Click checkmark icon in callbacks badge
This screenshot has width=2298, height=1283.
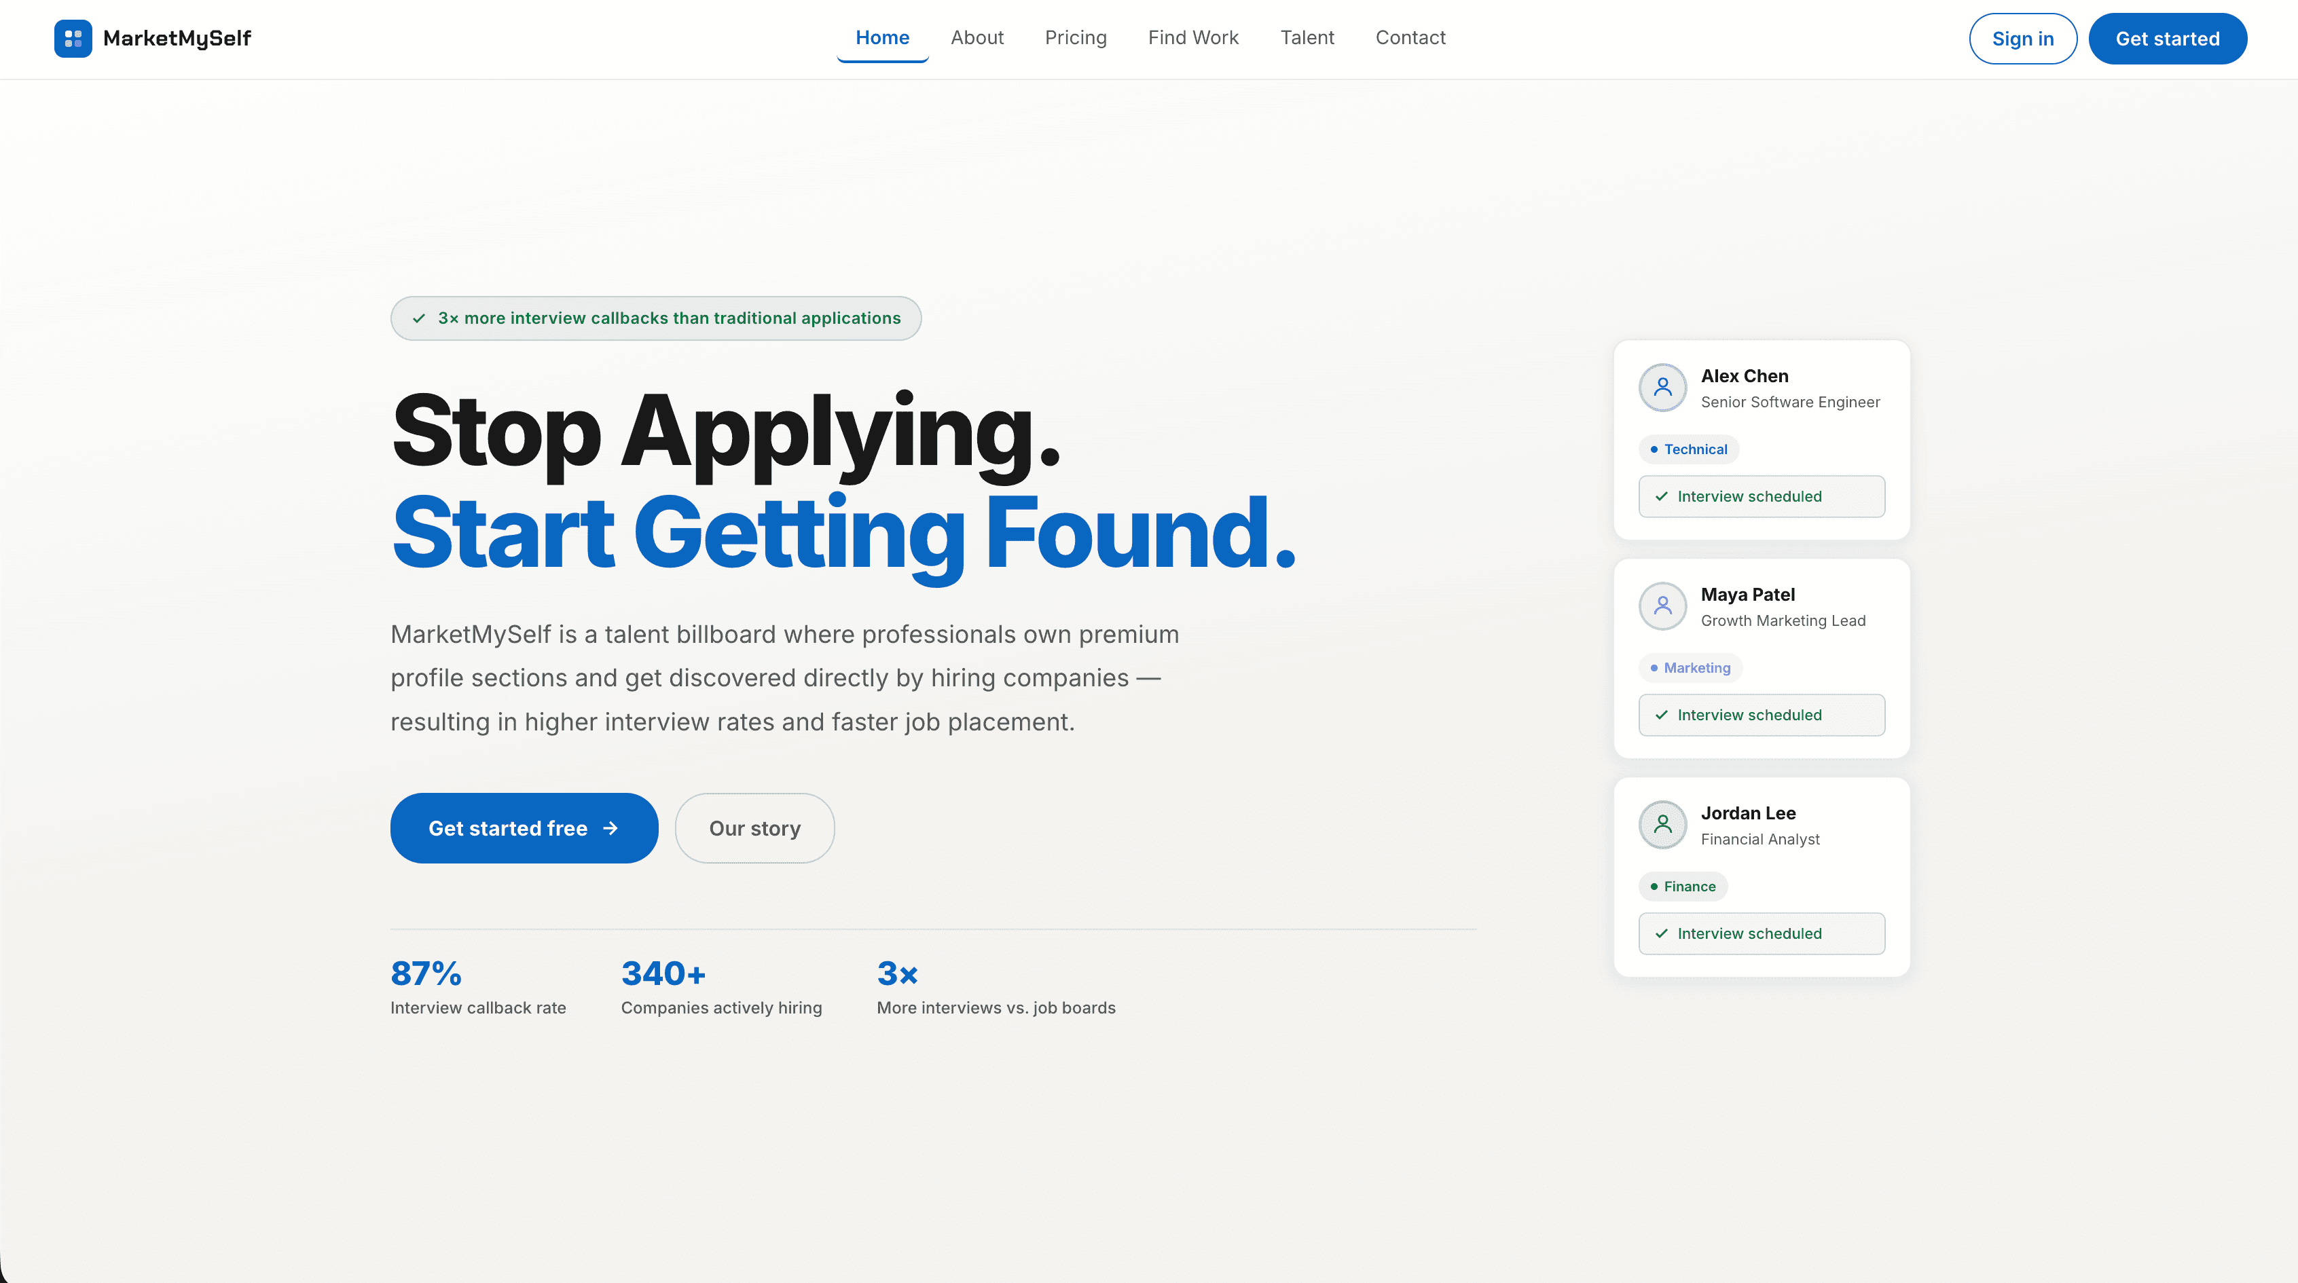click(418, 318)
